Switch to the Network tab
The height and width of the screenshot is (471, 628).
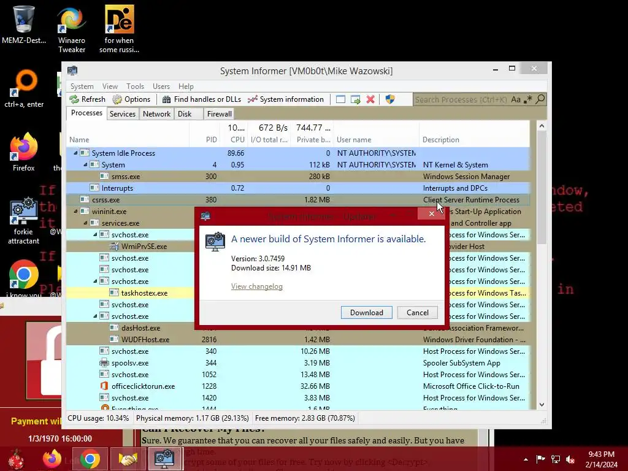156,114
